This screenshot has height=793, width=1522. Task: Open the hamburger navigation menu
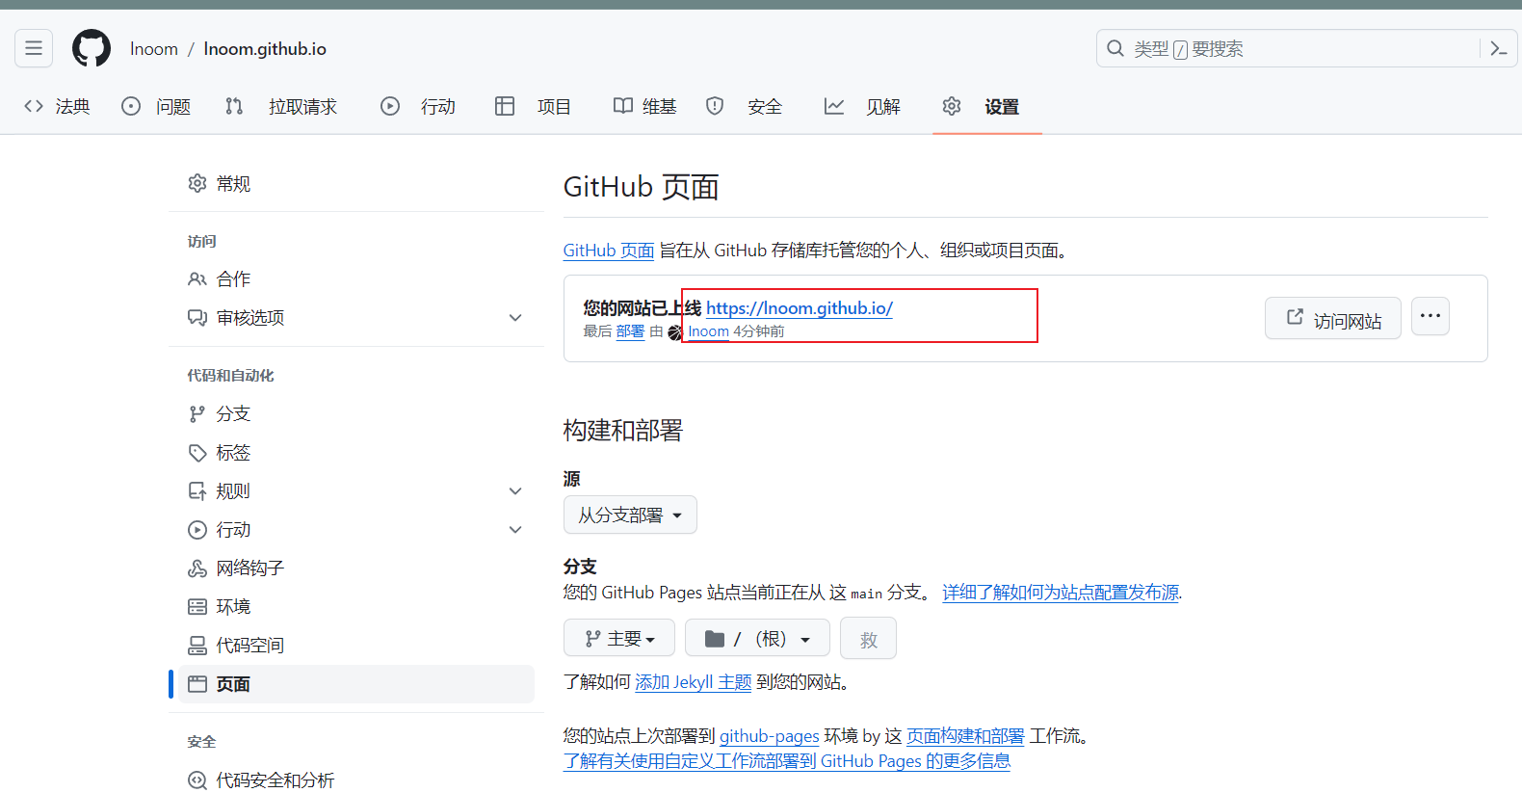point(34,48)
